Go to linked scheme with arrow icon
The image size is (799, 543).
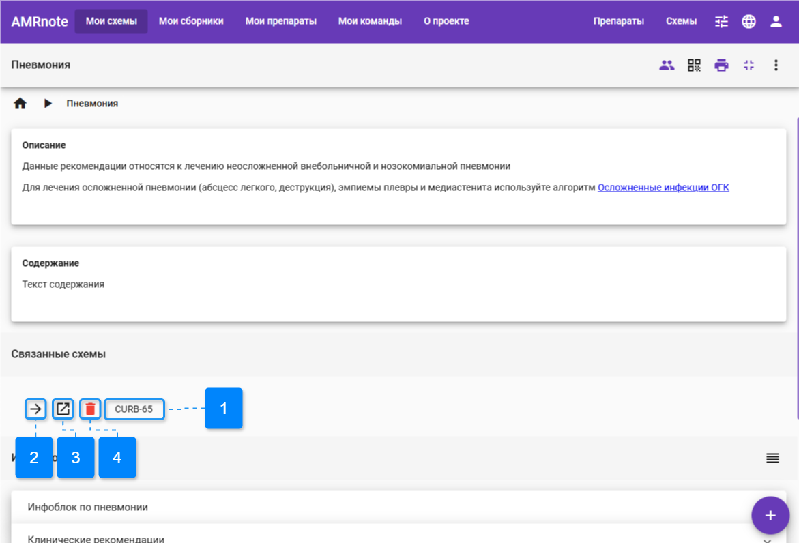click(35, 409)
